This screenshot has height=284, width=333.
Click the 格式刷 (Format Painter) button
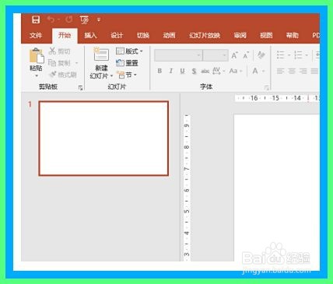[62, 75]
